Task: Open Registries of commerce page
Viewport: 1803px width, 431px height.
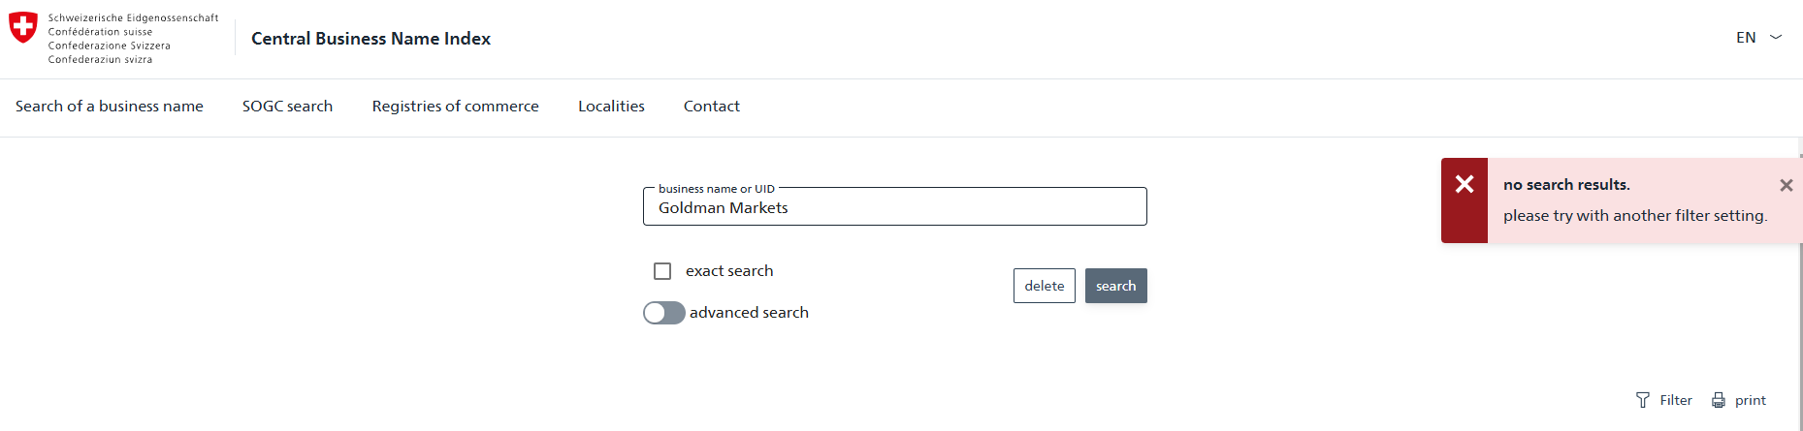Action: coord(455,107)
